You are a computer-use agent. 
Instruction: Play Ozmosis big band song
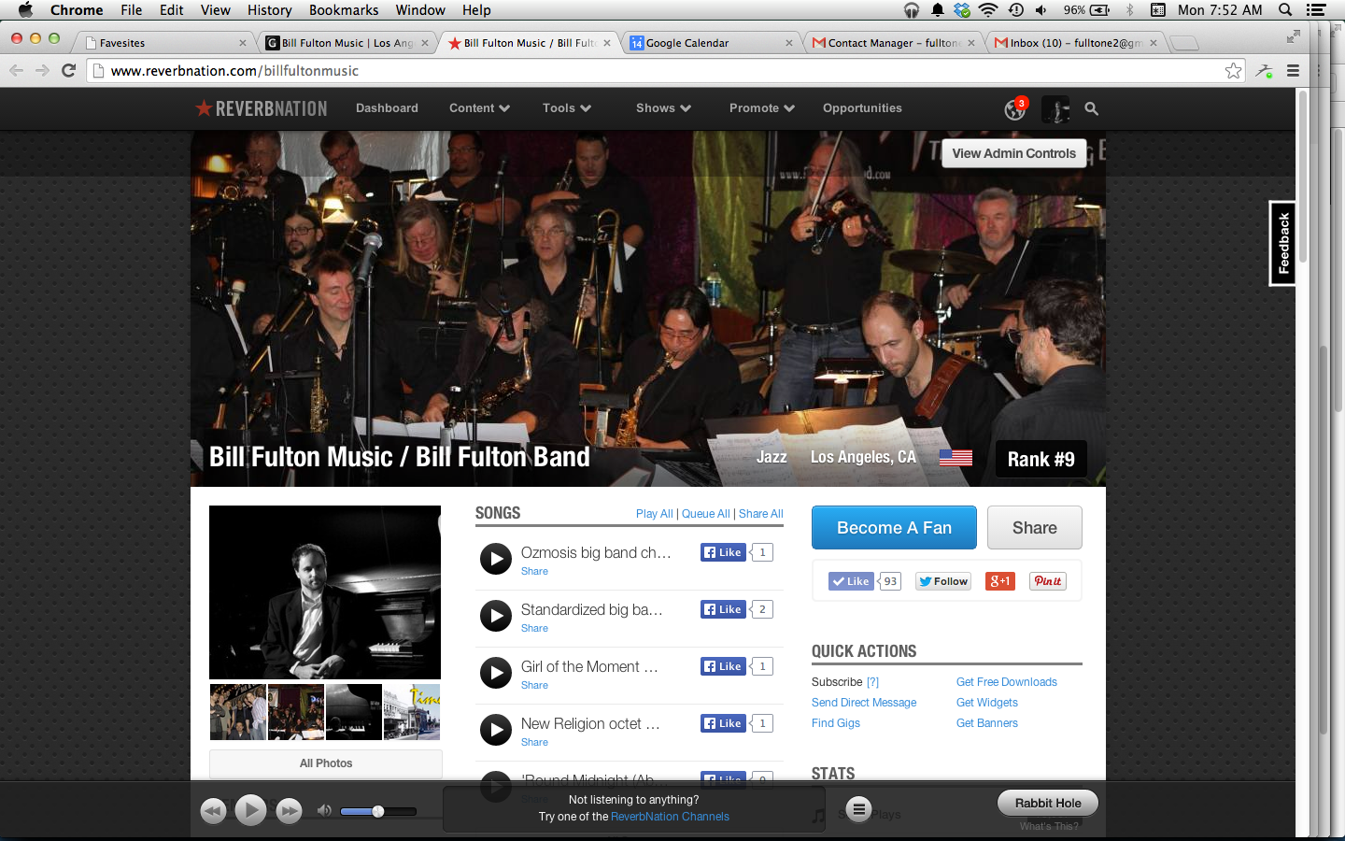[496, 559]
